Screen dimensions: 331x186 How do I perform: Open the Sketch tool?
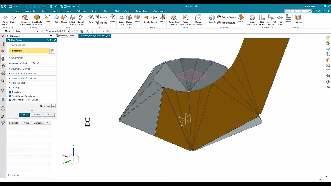pos(13,19)
